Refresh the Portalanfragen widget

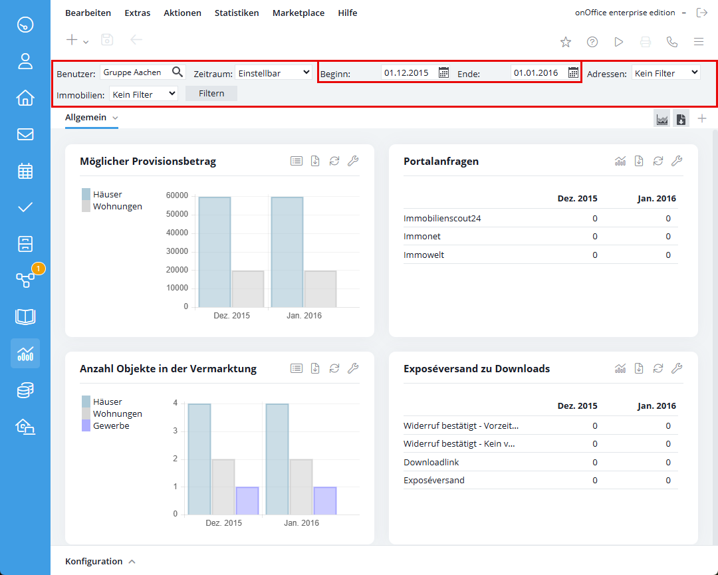(x=658, y=161)
